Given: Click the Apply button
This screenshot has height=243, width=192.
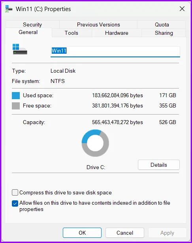Looking at the screenshot, I should [x=167, y=233].
